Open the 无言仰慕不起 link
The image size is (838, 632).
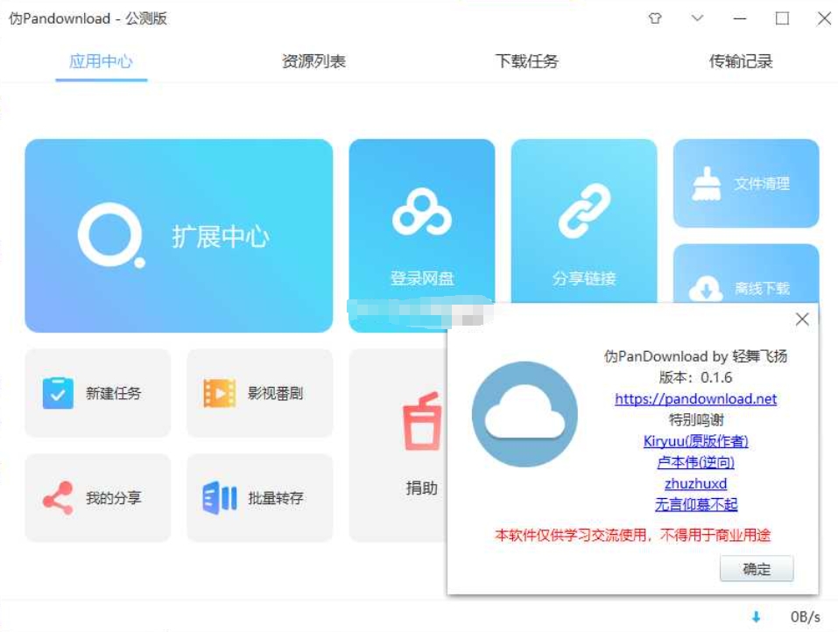point(696,504)
